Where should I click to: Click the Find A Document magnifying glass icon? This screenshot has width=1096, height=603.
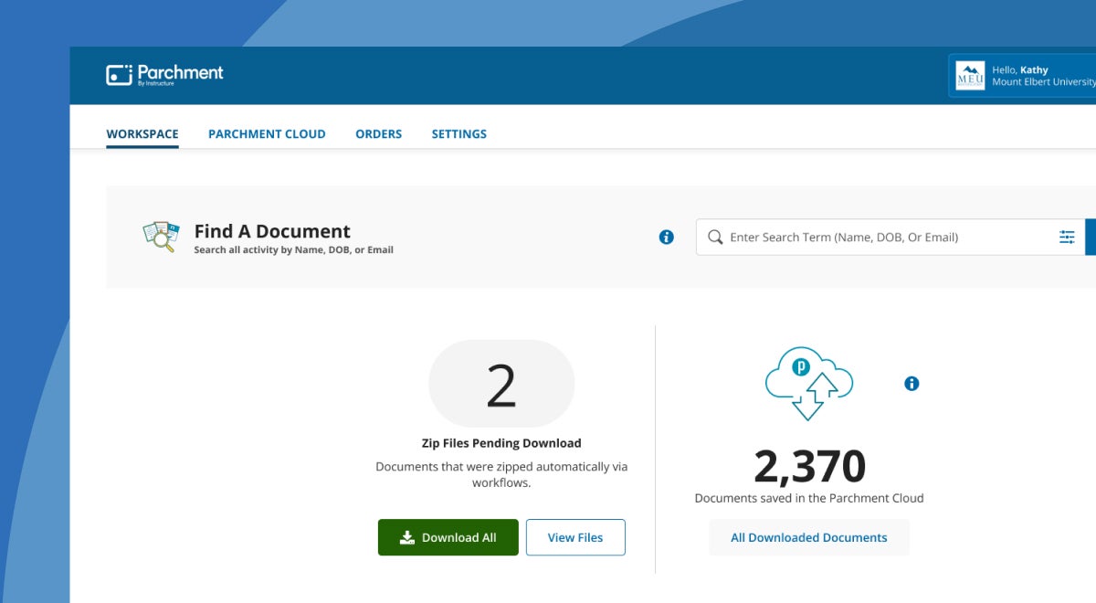click(160, 237)
